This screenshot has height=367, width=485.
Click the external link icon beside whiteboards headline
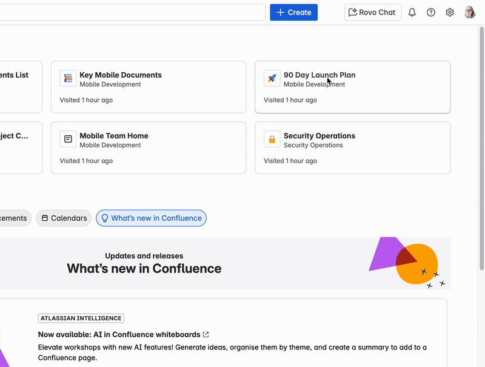click(206, 334)
